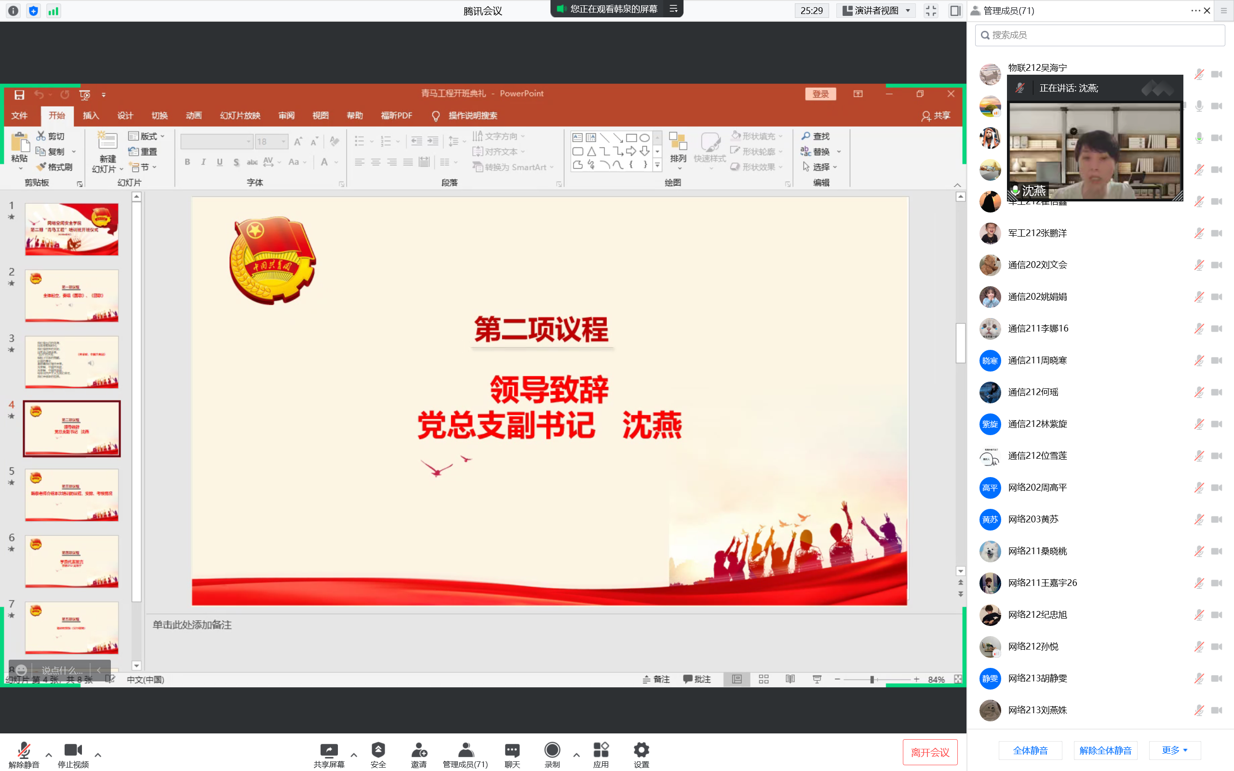Open the 选择 select dropdown
Screen dimensions: 1234x771
(820, 167)
